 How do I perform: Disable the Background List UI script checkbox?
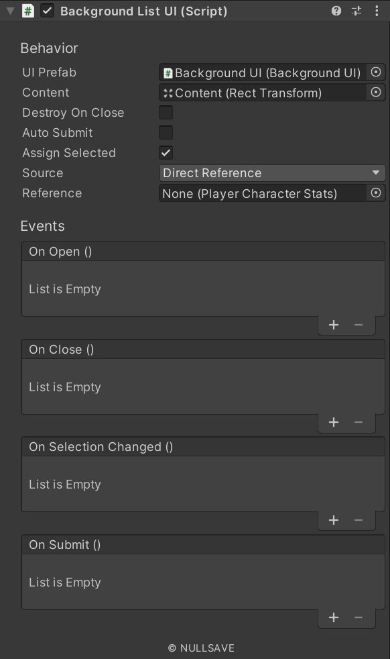click(47, 11)
